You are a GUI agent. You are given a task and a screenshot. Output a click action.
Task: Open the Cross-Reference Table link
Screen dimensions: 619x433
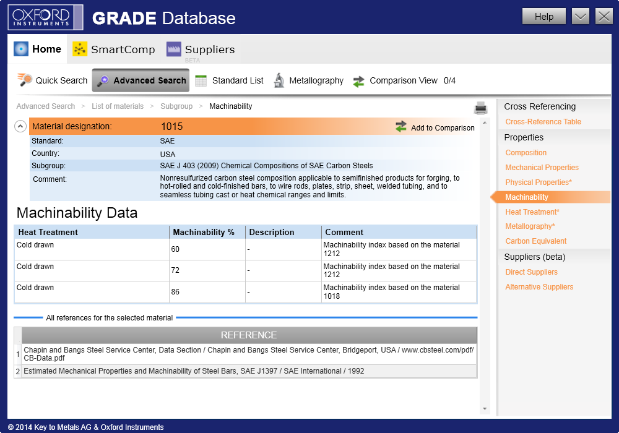[x=543, y=121]
